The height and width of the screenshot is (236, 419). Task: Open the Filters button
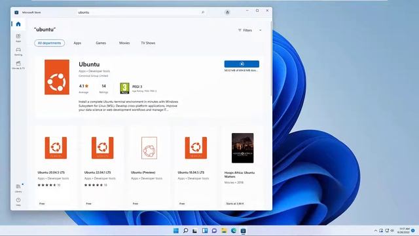(245, 30)
